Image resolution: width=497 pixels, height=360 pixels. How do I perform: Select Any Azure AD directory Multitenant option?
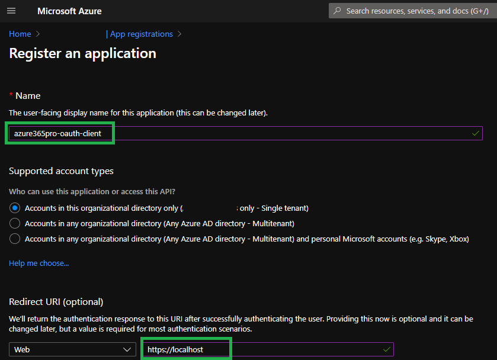tap(15, 223)
